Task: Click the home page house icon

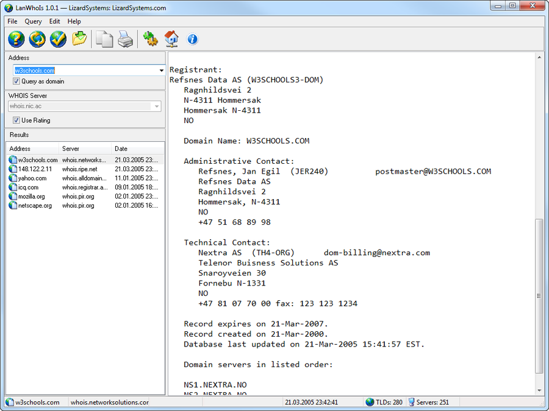Action: [171, 39]
